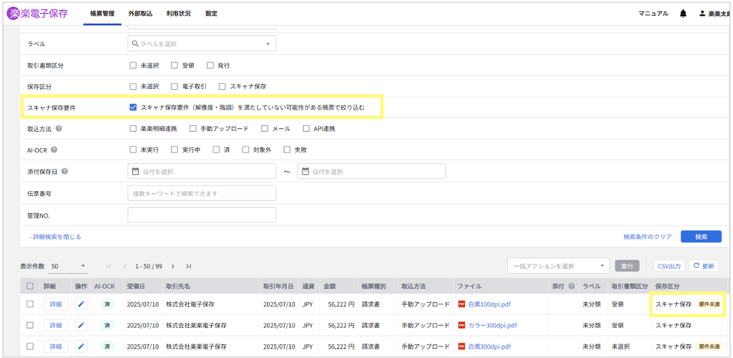Open the 白黒100dpi.pdf file
Viewport: 733px width, 358px height.
(489, 304)
